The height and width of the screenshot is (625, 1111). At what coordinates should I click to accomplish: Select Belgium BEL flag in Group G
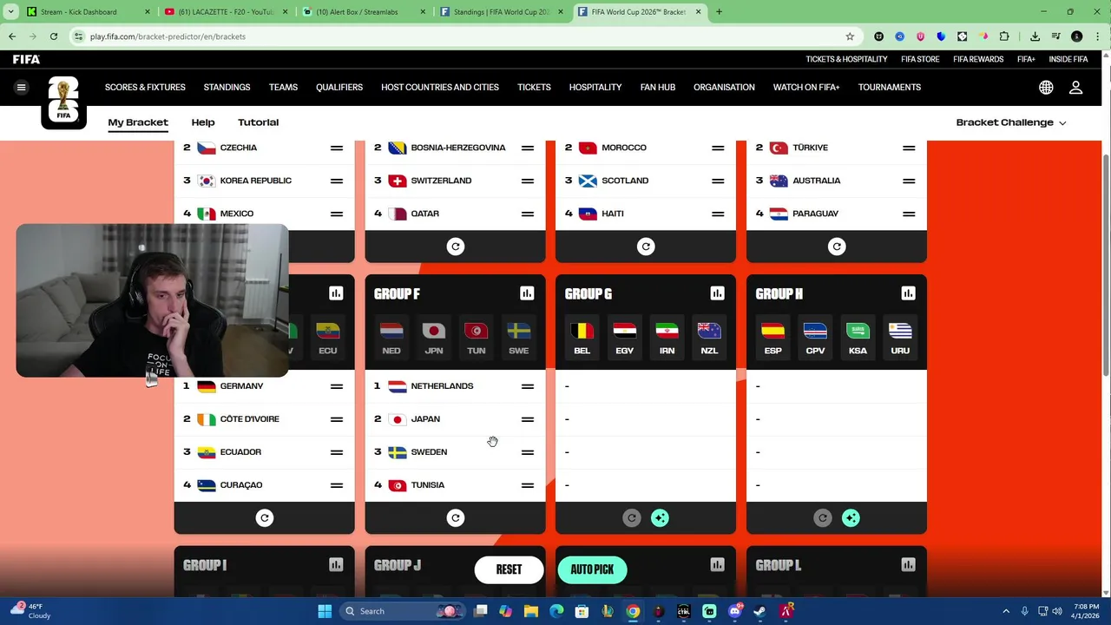582,338
